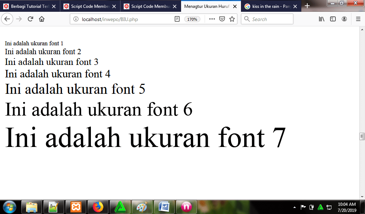Go to the Firefox Home page
This screenshot has height=214, width=365.
point(42,19)
